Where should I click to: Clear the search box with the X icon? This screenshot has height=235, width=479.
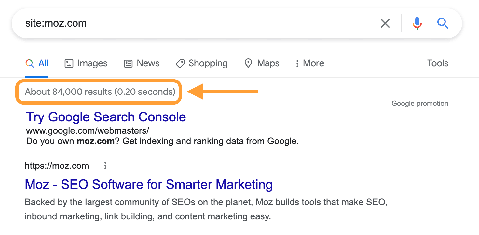click(385, 23)
